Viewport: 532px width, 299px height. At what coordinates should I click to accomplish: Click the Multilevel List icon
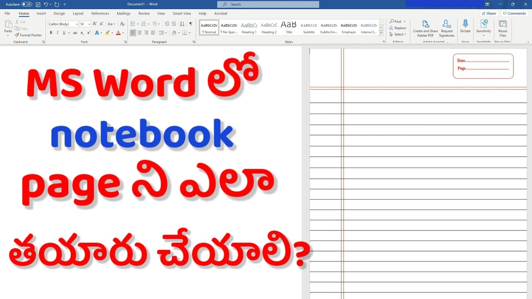click(x=154, y=24)
